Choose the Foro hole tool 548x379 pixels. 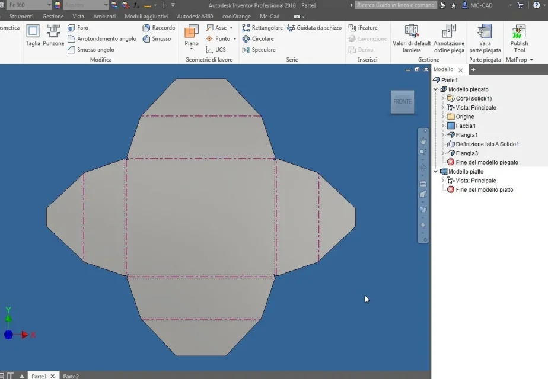click(78, 28)
